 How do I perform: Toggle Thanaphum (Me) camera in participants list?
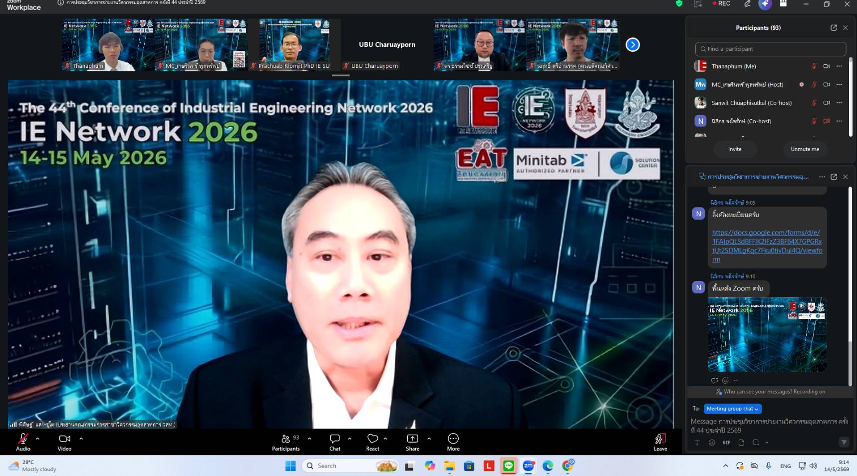coord(827,66)
